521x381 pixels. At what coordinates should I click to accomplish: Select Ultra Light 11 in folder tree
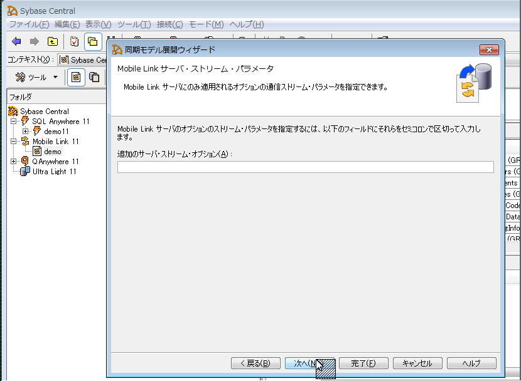coord(54,171)
